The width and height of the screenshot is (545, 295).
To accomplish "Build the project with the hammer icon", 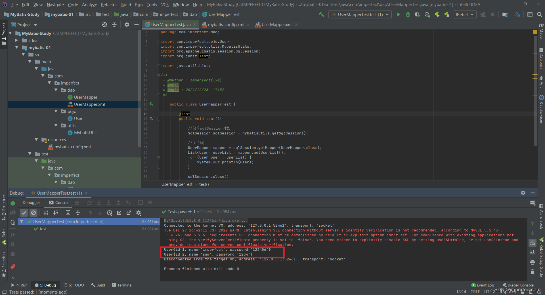I will pyautogui.click(x=321, y=14).
